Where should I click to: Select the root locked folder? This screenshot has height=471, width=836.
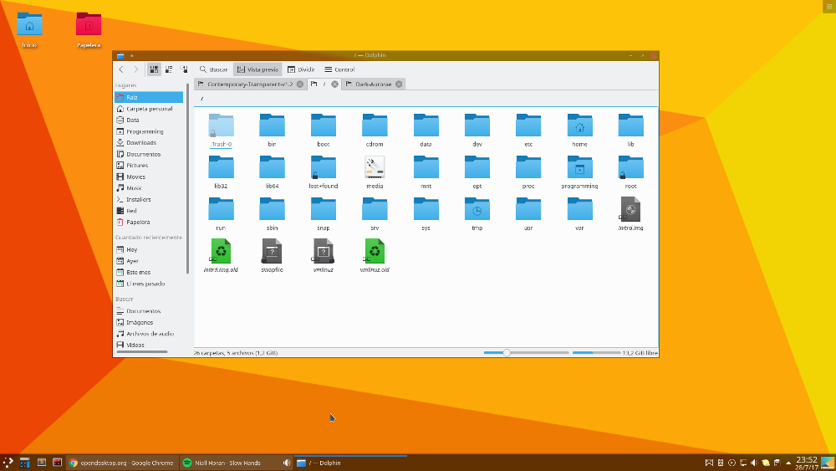coord(630,172)
